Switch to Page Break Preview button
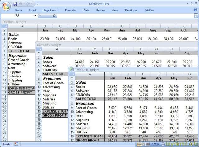The height and width of the screenshot is (147, 199). [148, 144]
